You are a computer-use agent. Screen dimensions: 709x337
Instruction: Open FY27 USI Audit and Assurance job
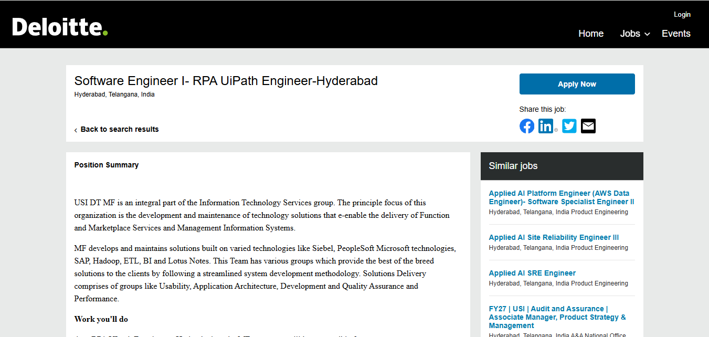[x=557, y=317]
